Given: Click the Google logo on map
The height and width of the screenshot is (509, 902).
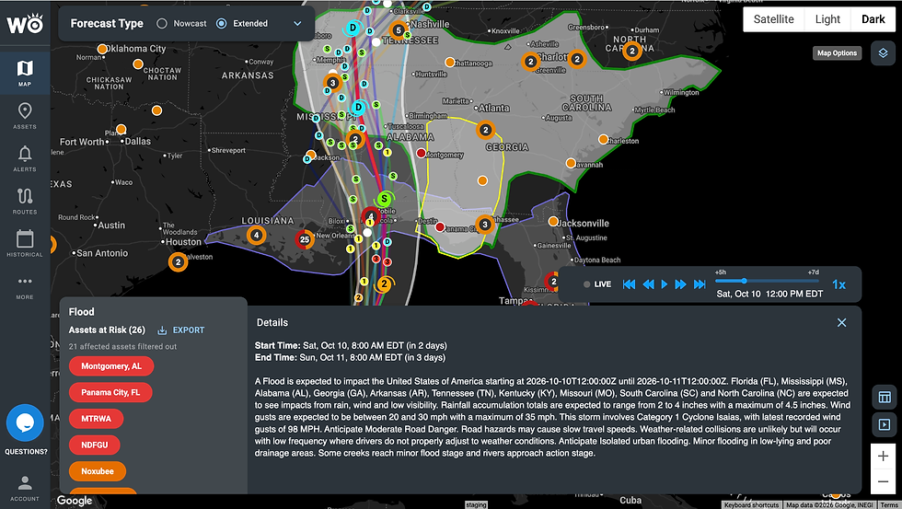Looking at the screenshot, I should (x=75, y=501).
